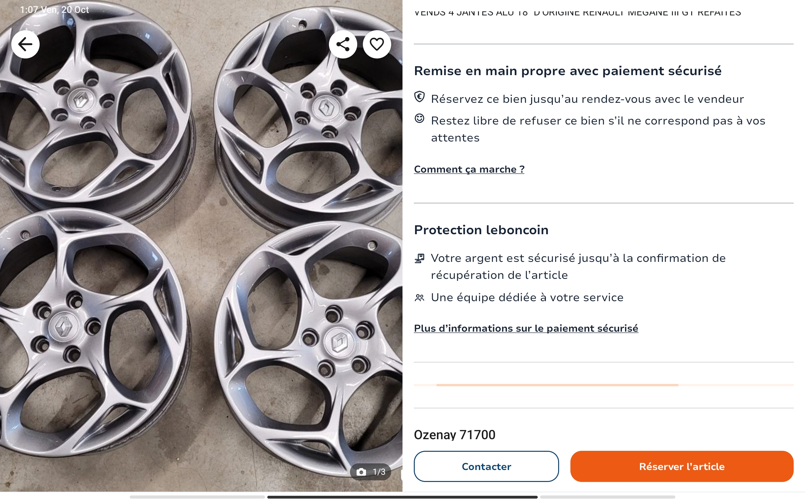Click the left gray bottom scrollbar segment
Screen dimensions: 805x503
click(197, 497)
